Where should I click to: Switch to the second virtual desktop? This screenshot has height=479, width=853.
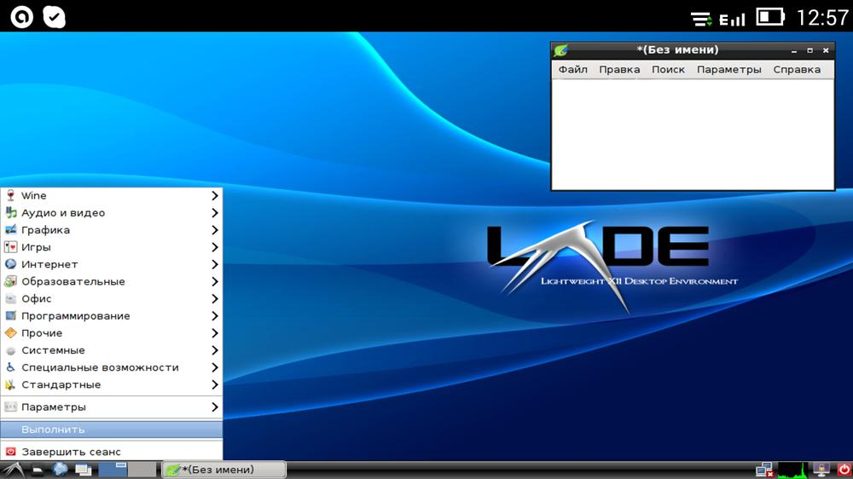coord(142,470)
